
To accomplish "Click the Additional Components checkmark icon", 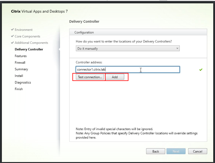I will click(12, 43).
